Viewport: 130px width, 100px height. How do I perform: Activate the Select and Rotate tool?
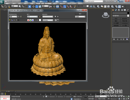(x=37, y=7)
